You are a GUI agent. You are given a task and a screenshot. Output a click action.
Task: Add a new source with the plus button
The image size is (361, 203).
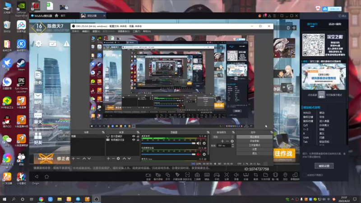tap(108, 159)
